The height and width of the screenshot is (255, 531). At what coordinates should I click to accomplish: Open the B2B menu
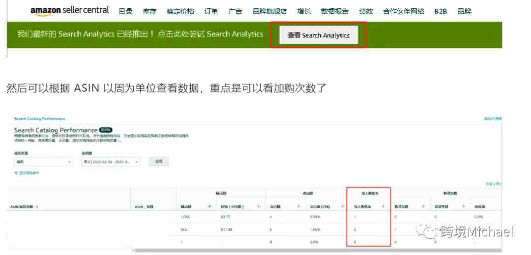[441, 11]
